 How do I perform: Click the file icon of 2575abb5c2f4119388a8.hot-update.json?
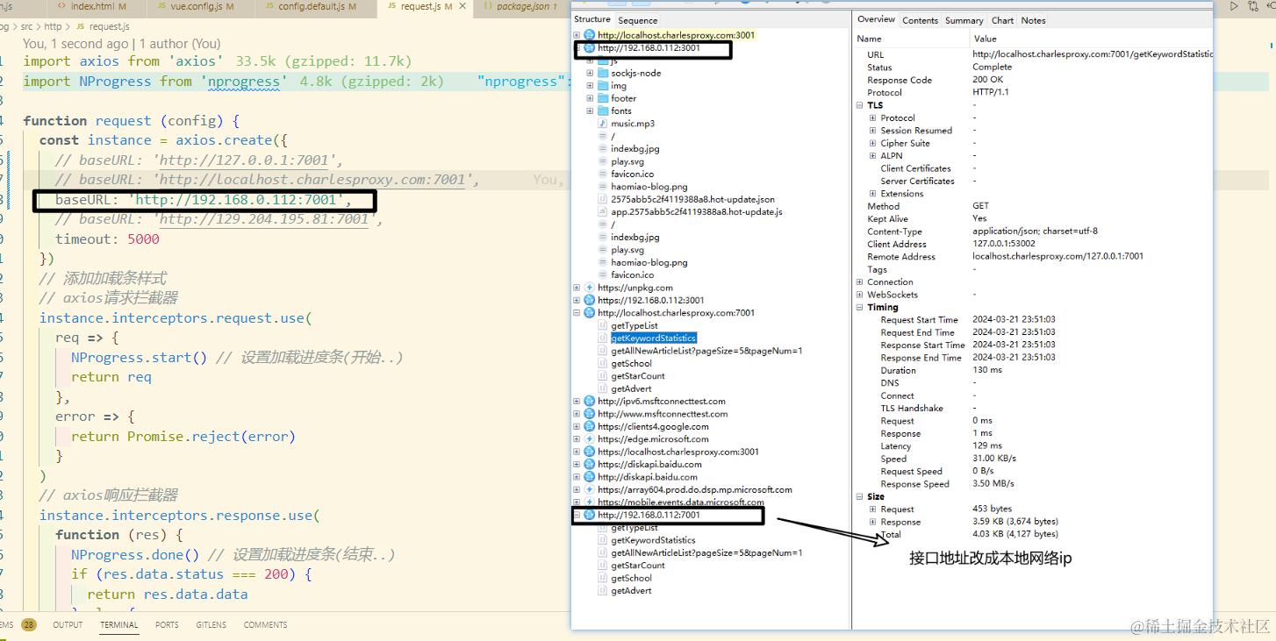603,199
